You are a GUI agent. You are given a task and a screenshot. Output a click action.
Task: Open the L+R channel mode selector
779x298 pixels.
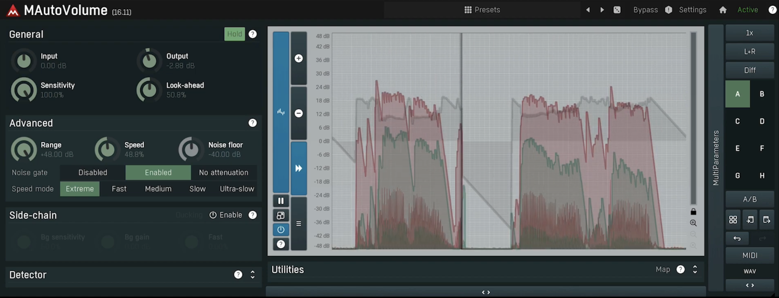pos(750,52)
